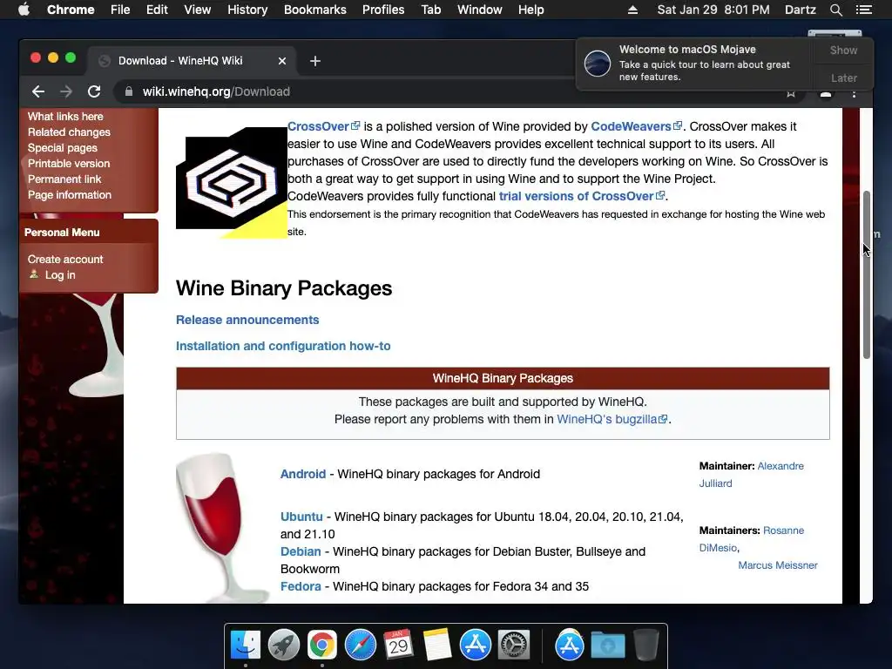Open Finder from the dock
This screenshot has height=669, width=892.
(x=246, y=645)
